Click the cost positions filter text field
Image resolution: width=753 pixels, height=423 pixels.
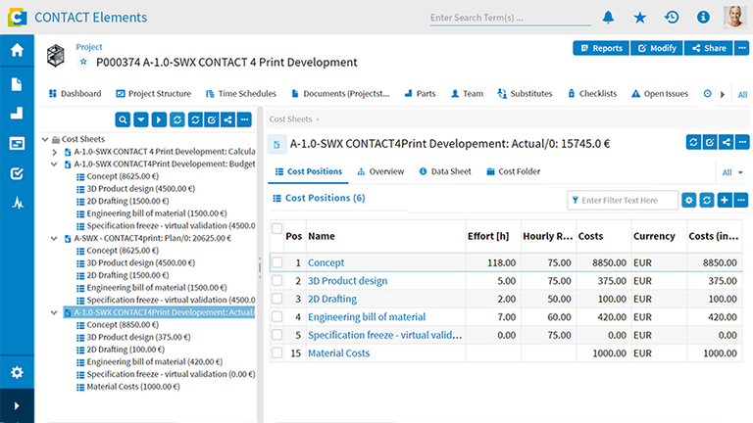623,201
